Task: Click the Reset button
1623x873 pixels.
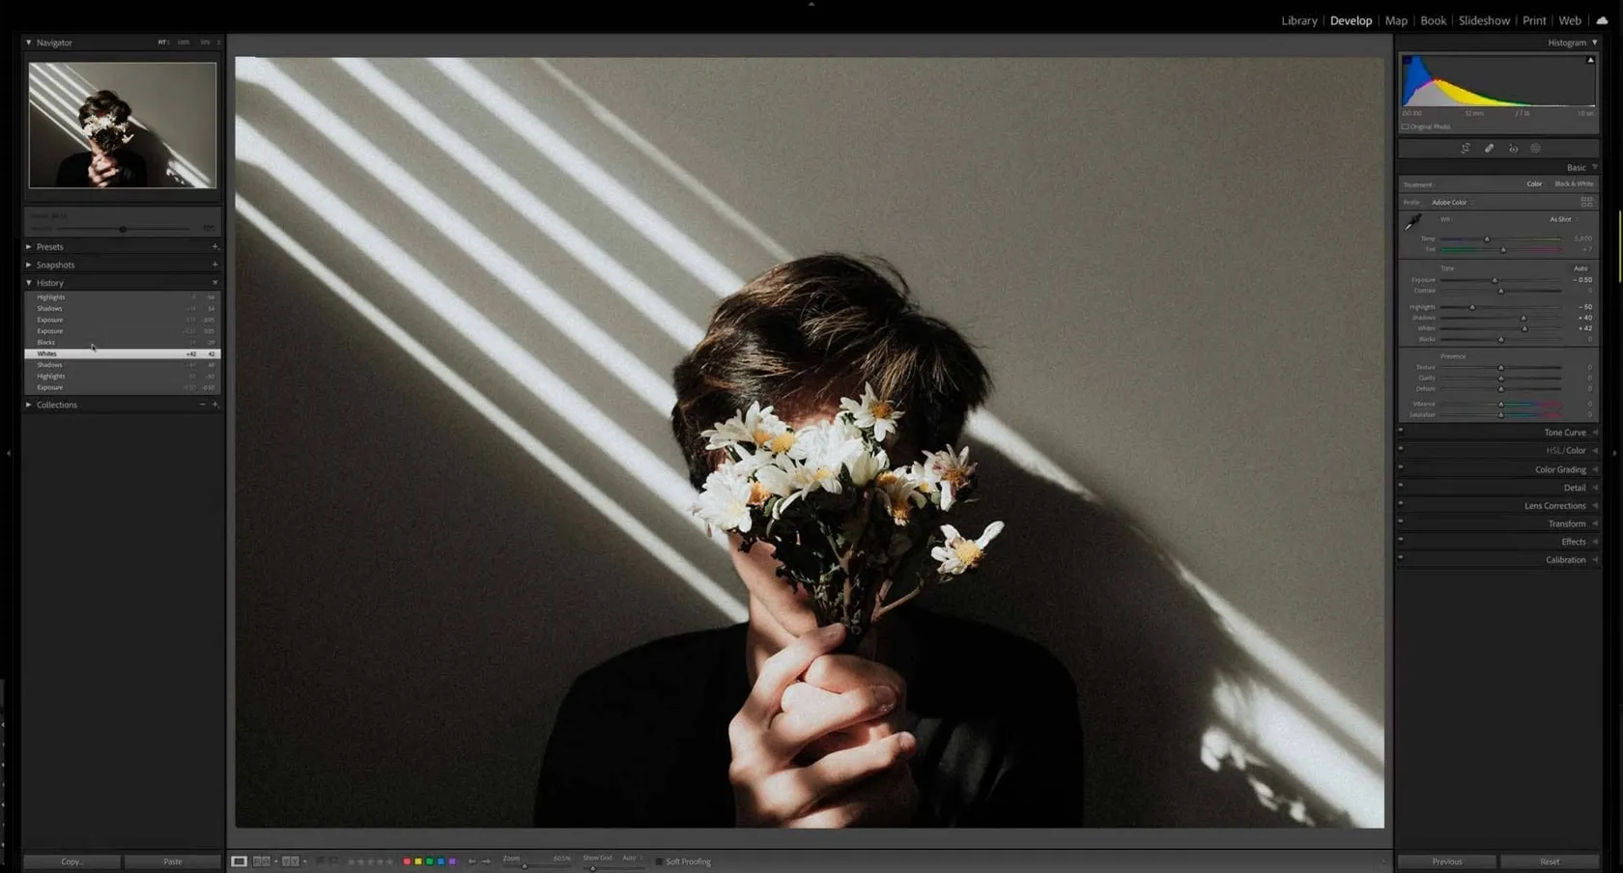Action: [1549, 861]
